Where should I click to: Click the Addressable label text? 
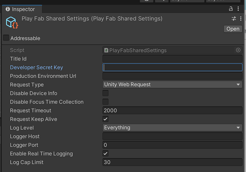tap(25, 38)
